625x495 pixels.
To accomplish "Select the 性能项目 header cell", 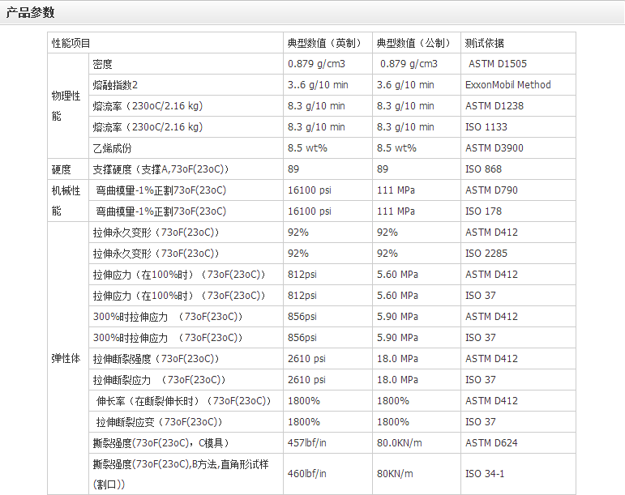I will coord(165,43).
